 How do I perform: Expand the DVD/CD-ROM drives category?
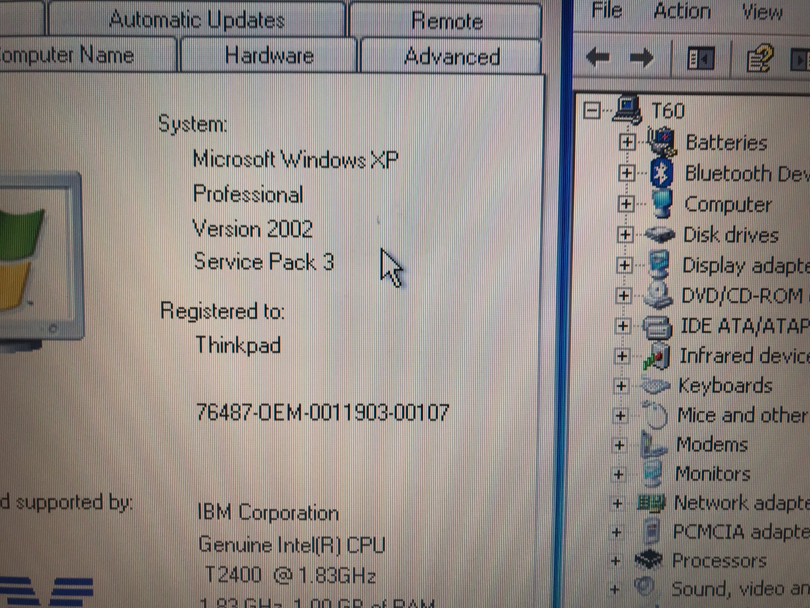click(623, 295)
